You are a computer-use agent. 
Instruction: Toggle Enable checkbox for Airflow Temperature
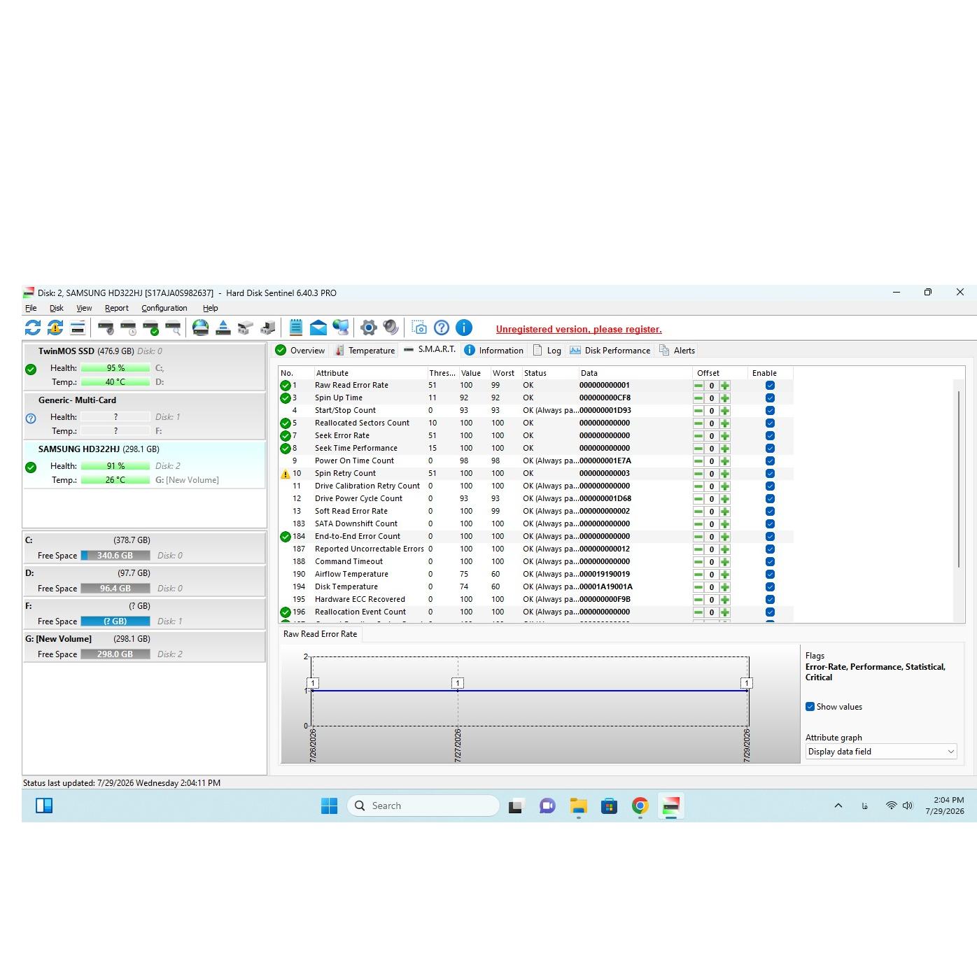(770, 575)
